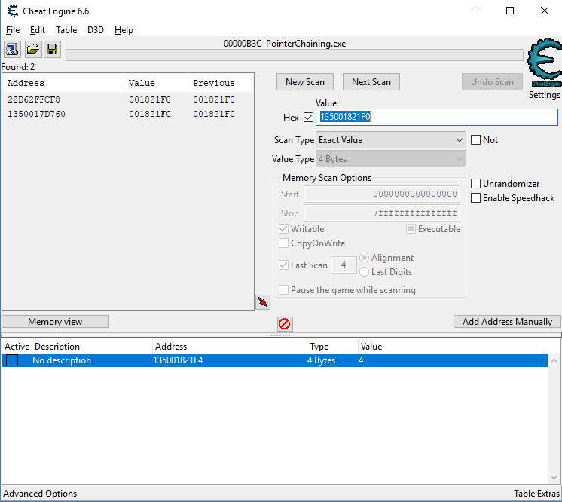Image resolution: width=562 pixels, height=502 pixels.
Task: Toggle Active box for No description entry
Action: pos(12,360)
